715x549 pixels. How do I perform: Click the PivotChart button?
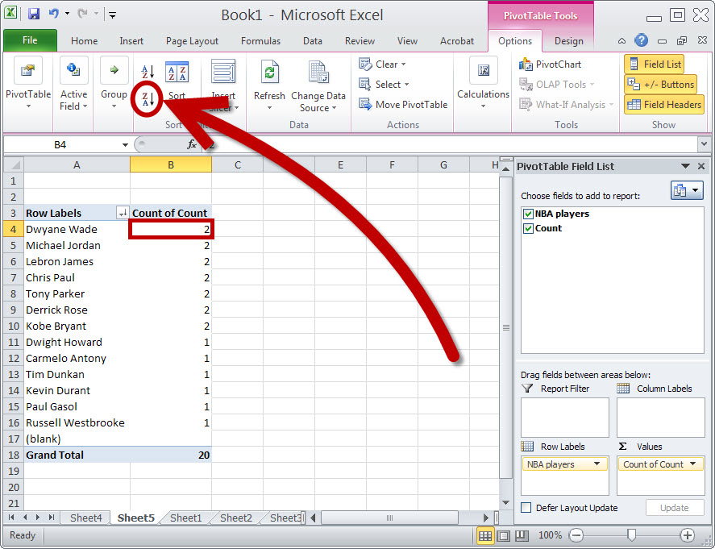[551, 64]
